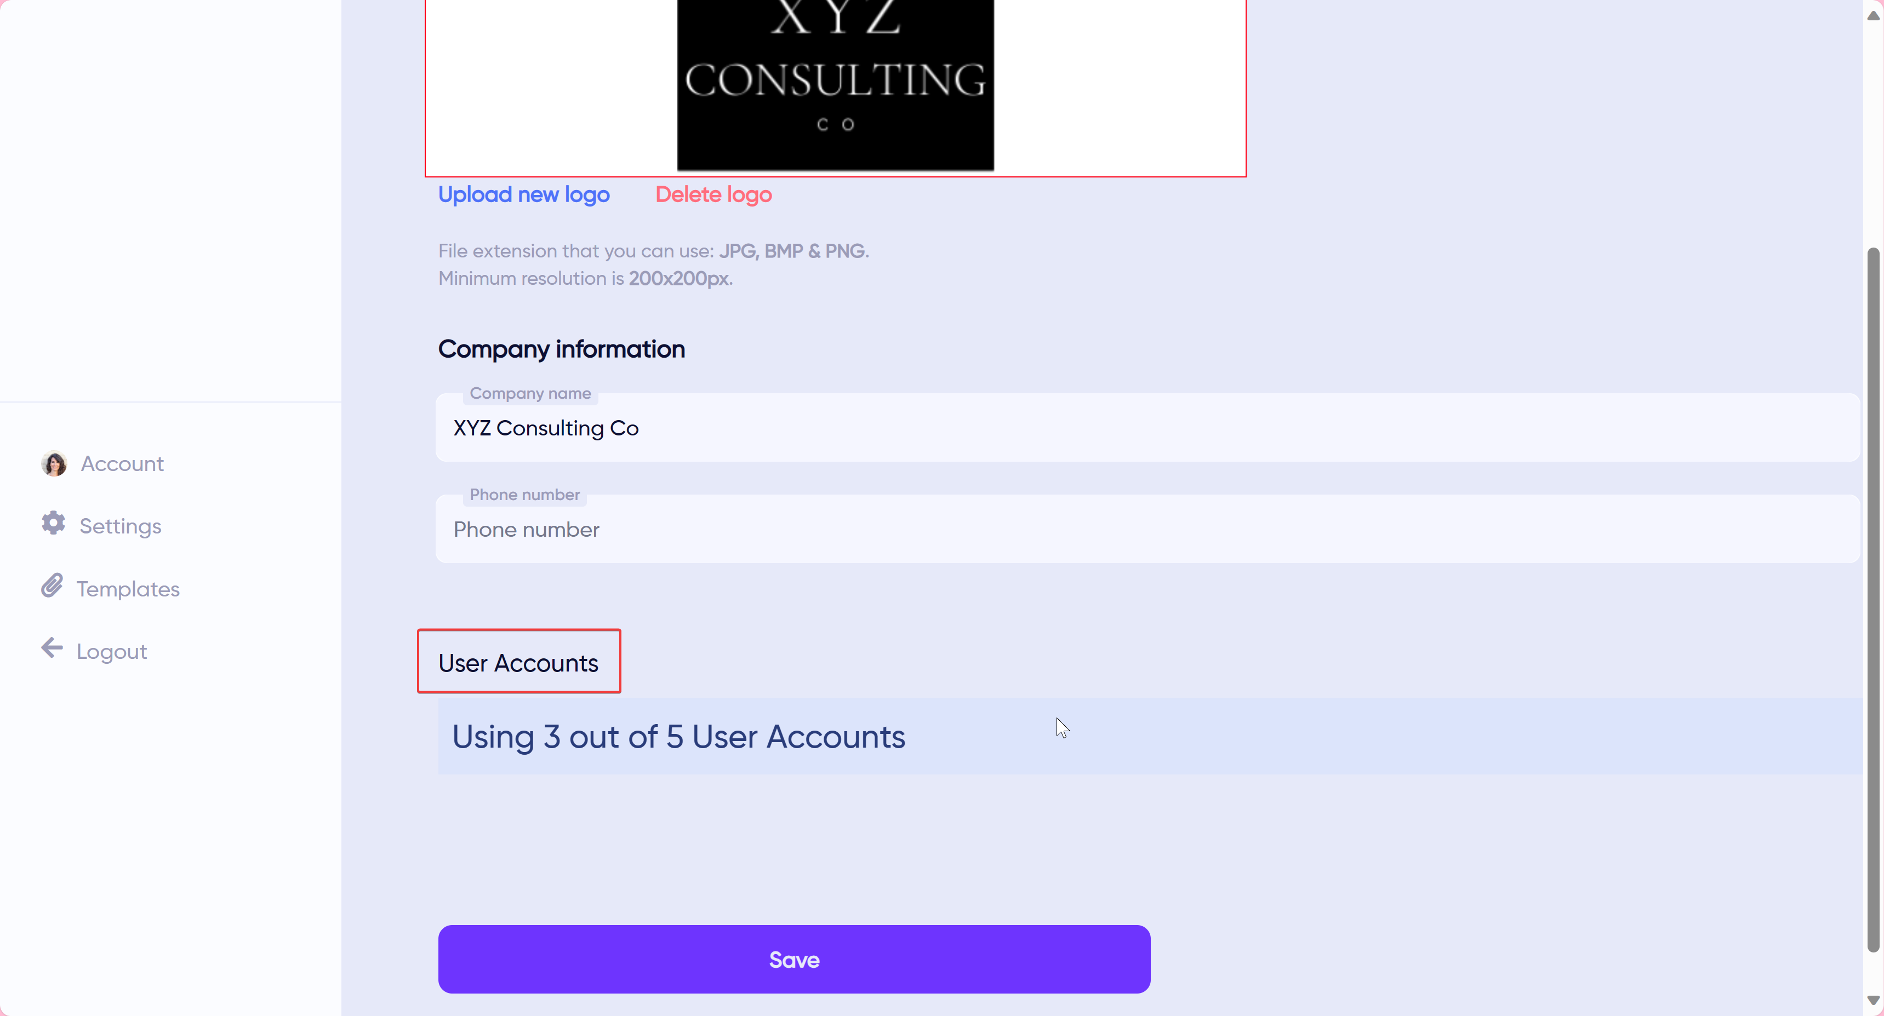
Task: Click the Settings gear icon
Action: [x=53, y=524]
